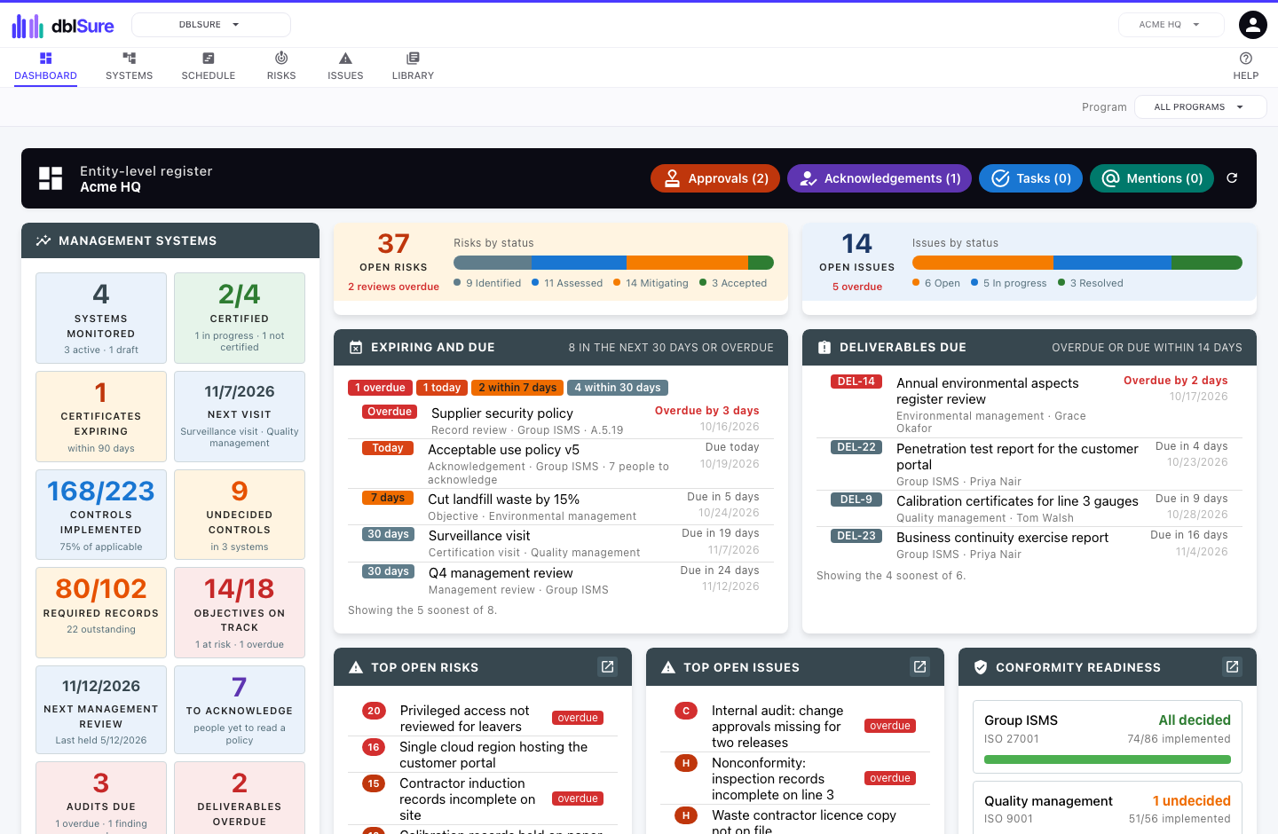The width and height of the screenshot is (1278, 834).
Task: Open the Quality management ISO 9001 card
Action: 1108,807
